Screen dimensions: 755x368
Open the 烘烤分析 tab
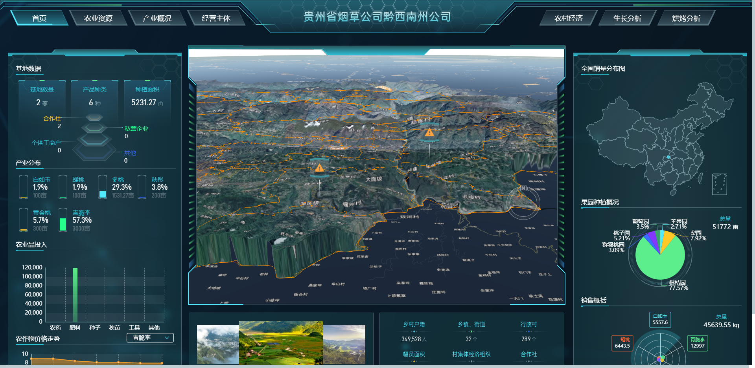(687, 18)
